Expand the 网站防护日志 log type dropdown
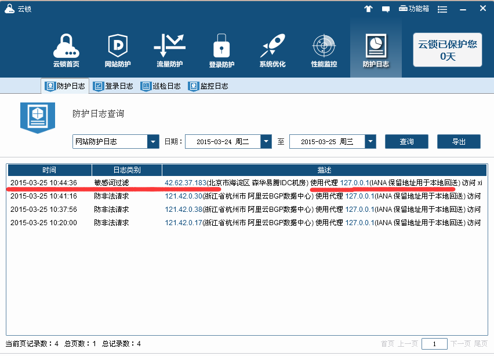Screen dimensions: 494x356 pos(153,141)
